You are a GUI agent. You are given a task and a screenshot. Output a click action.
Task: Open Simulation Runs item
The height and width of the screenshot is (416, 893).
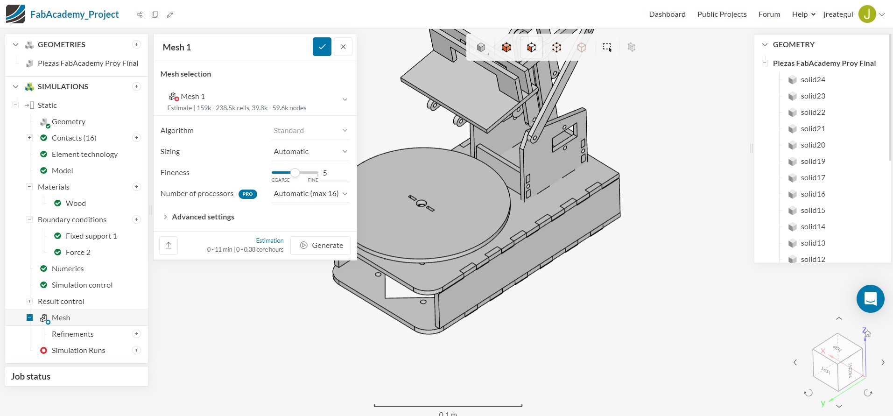tap(78, 350)
